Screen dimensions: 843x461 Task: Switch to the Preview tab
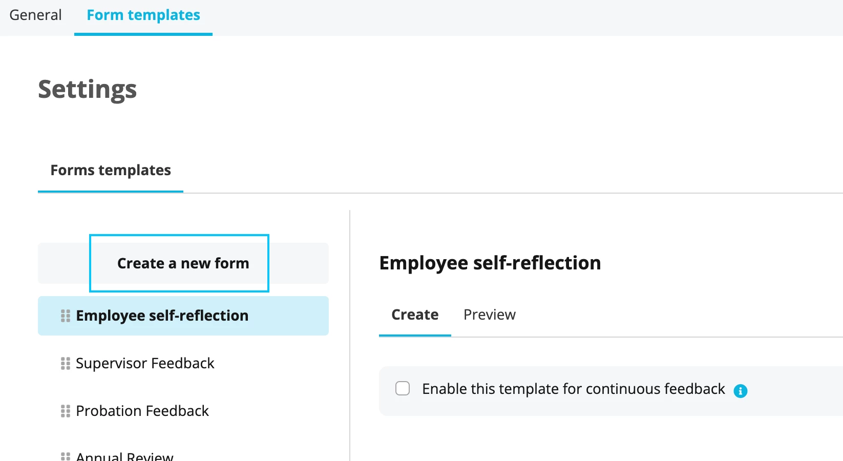coord(490,315)
